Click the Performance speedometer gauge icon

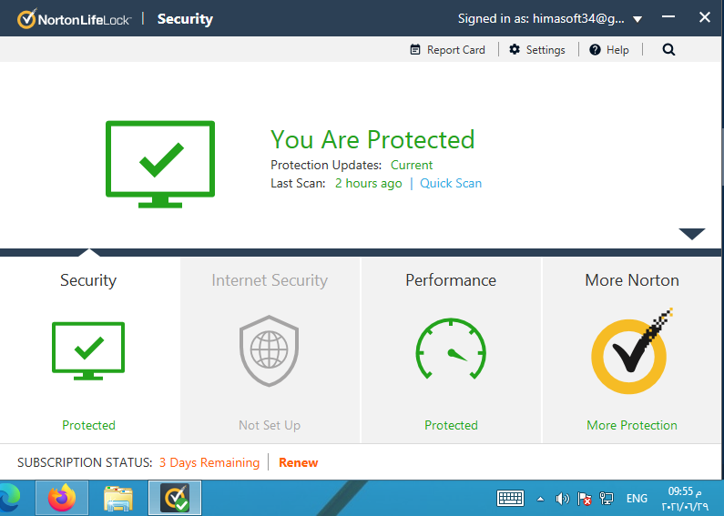451,349
